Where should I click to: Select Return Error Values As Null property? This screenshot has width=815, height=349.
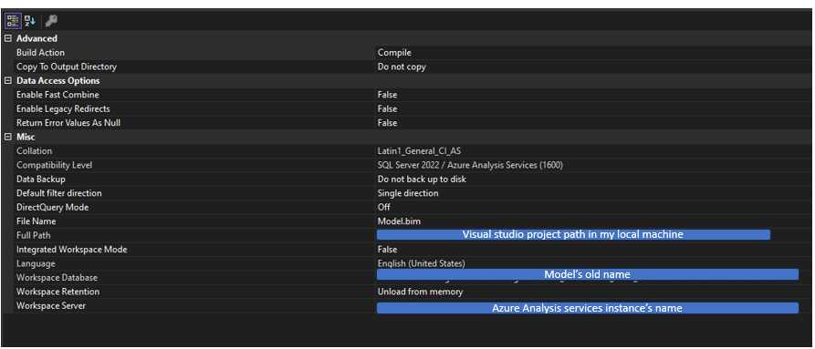68,123
